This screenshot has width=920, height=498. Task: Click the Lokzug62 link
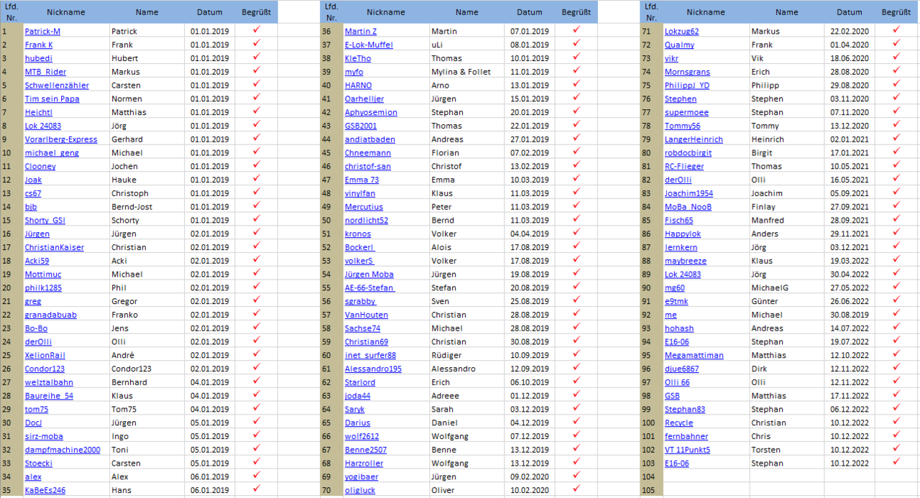pyautogui.click(x=681, y=32)
